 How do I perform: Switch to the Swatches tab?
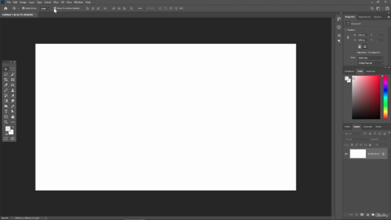point(371,71)
